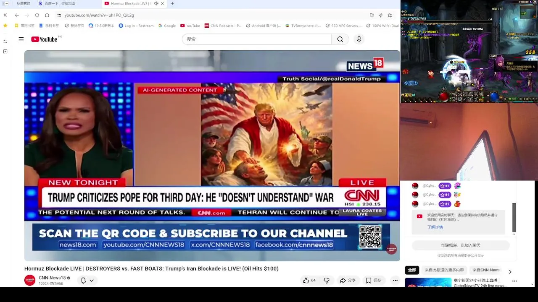The width and height of the screenshot is (538, 302).
Task: Open the YouTube bookmark in bookmarks bar
Action: click(190, 26)
